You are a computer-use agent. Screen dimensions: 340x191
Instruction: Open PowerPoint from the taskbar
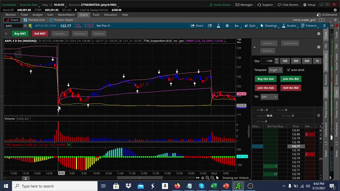click(226, 186)
